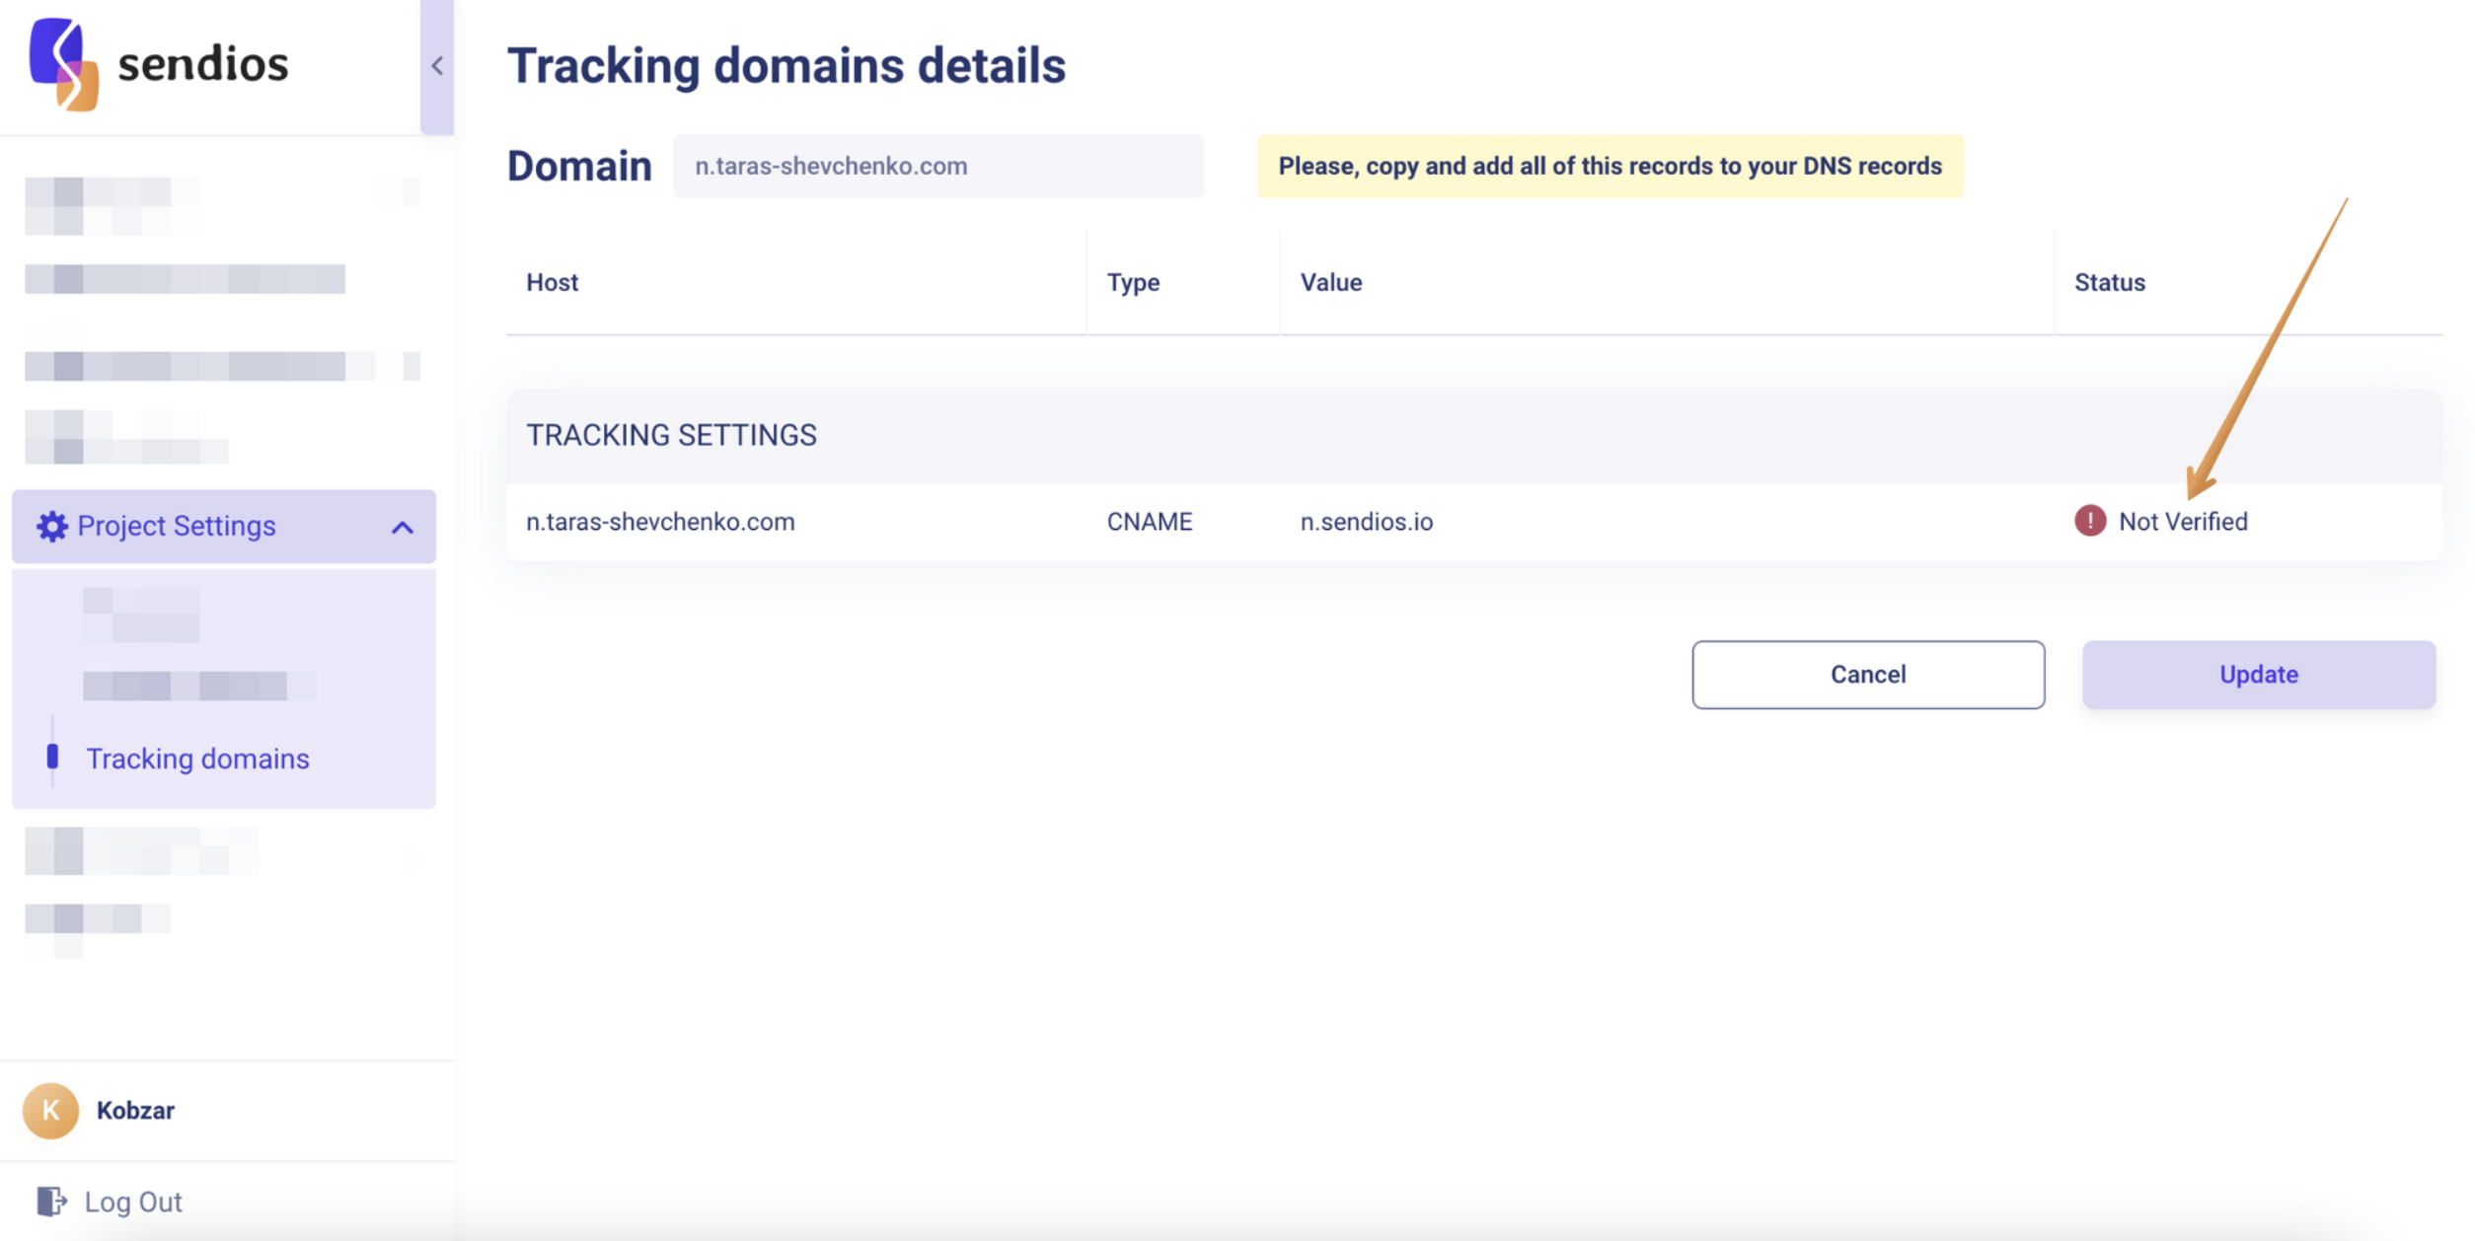The image size is (2475, 1241).
Task: Click the n.sendios.io CNAME value
Action: coord(1366,522)
